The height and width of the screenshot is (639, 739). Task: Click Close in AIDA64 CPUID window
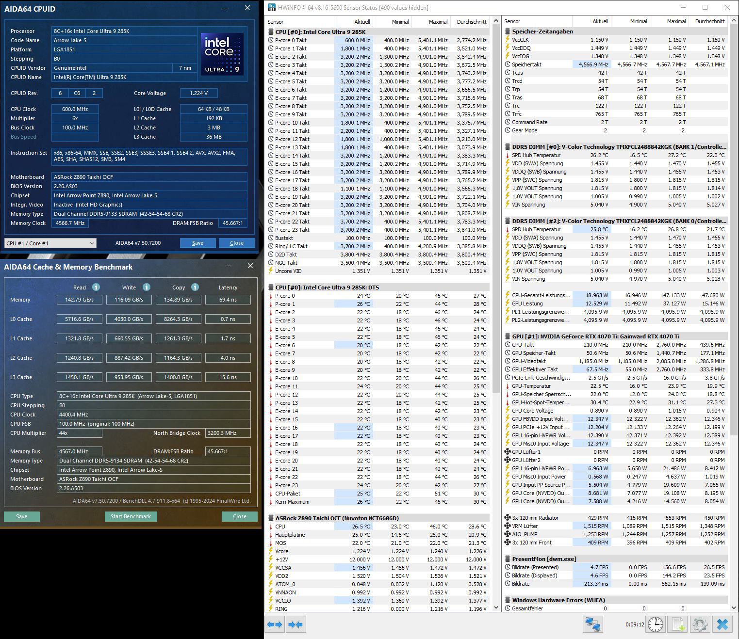pyautogui.click(x=237, y=243)
